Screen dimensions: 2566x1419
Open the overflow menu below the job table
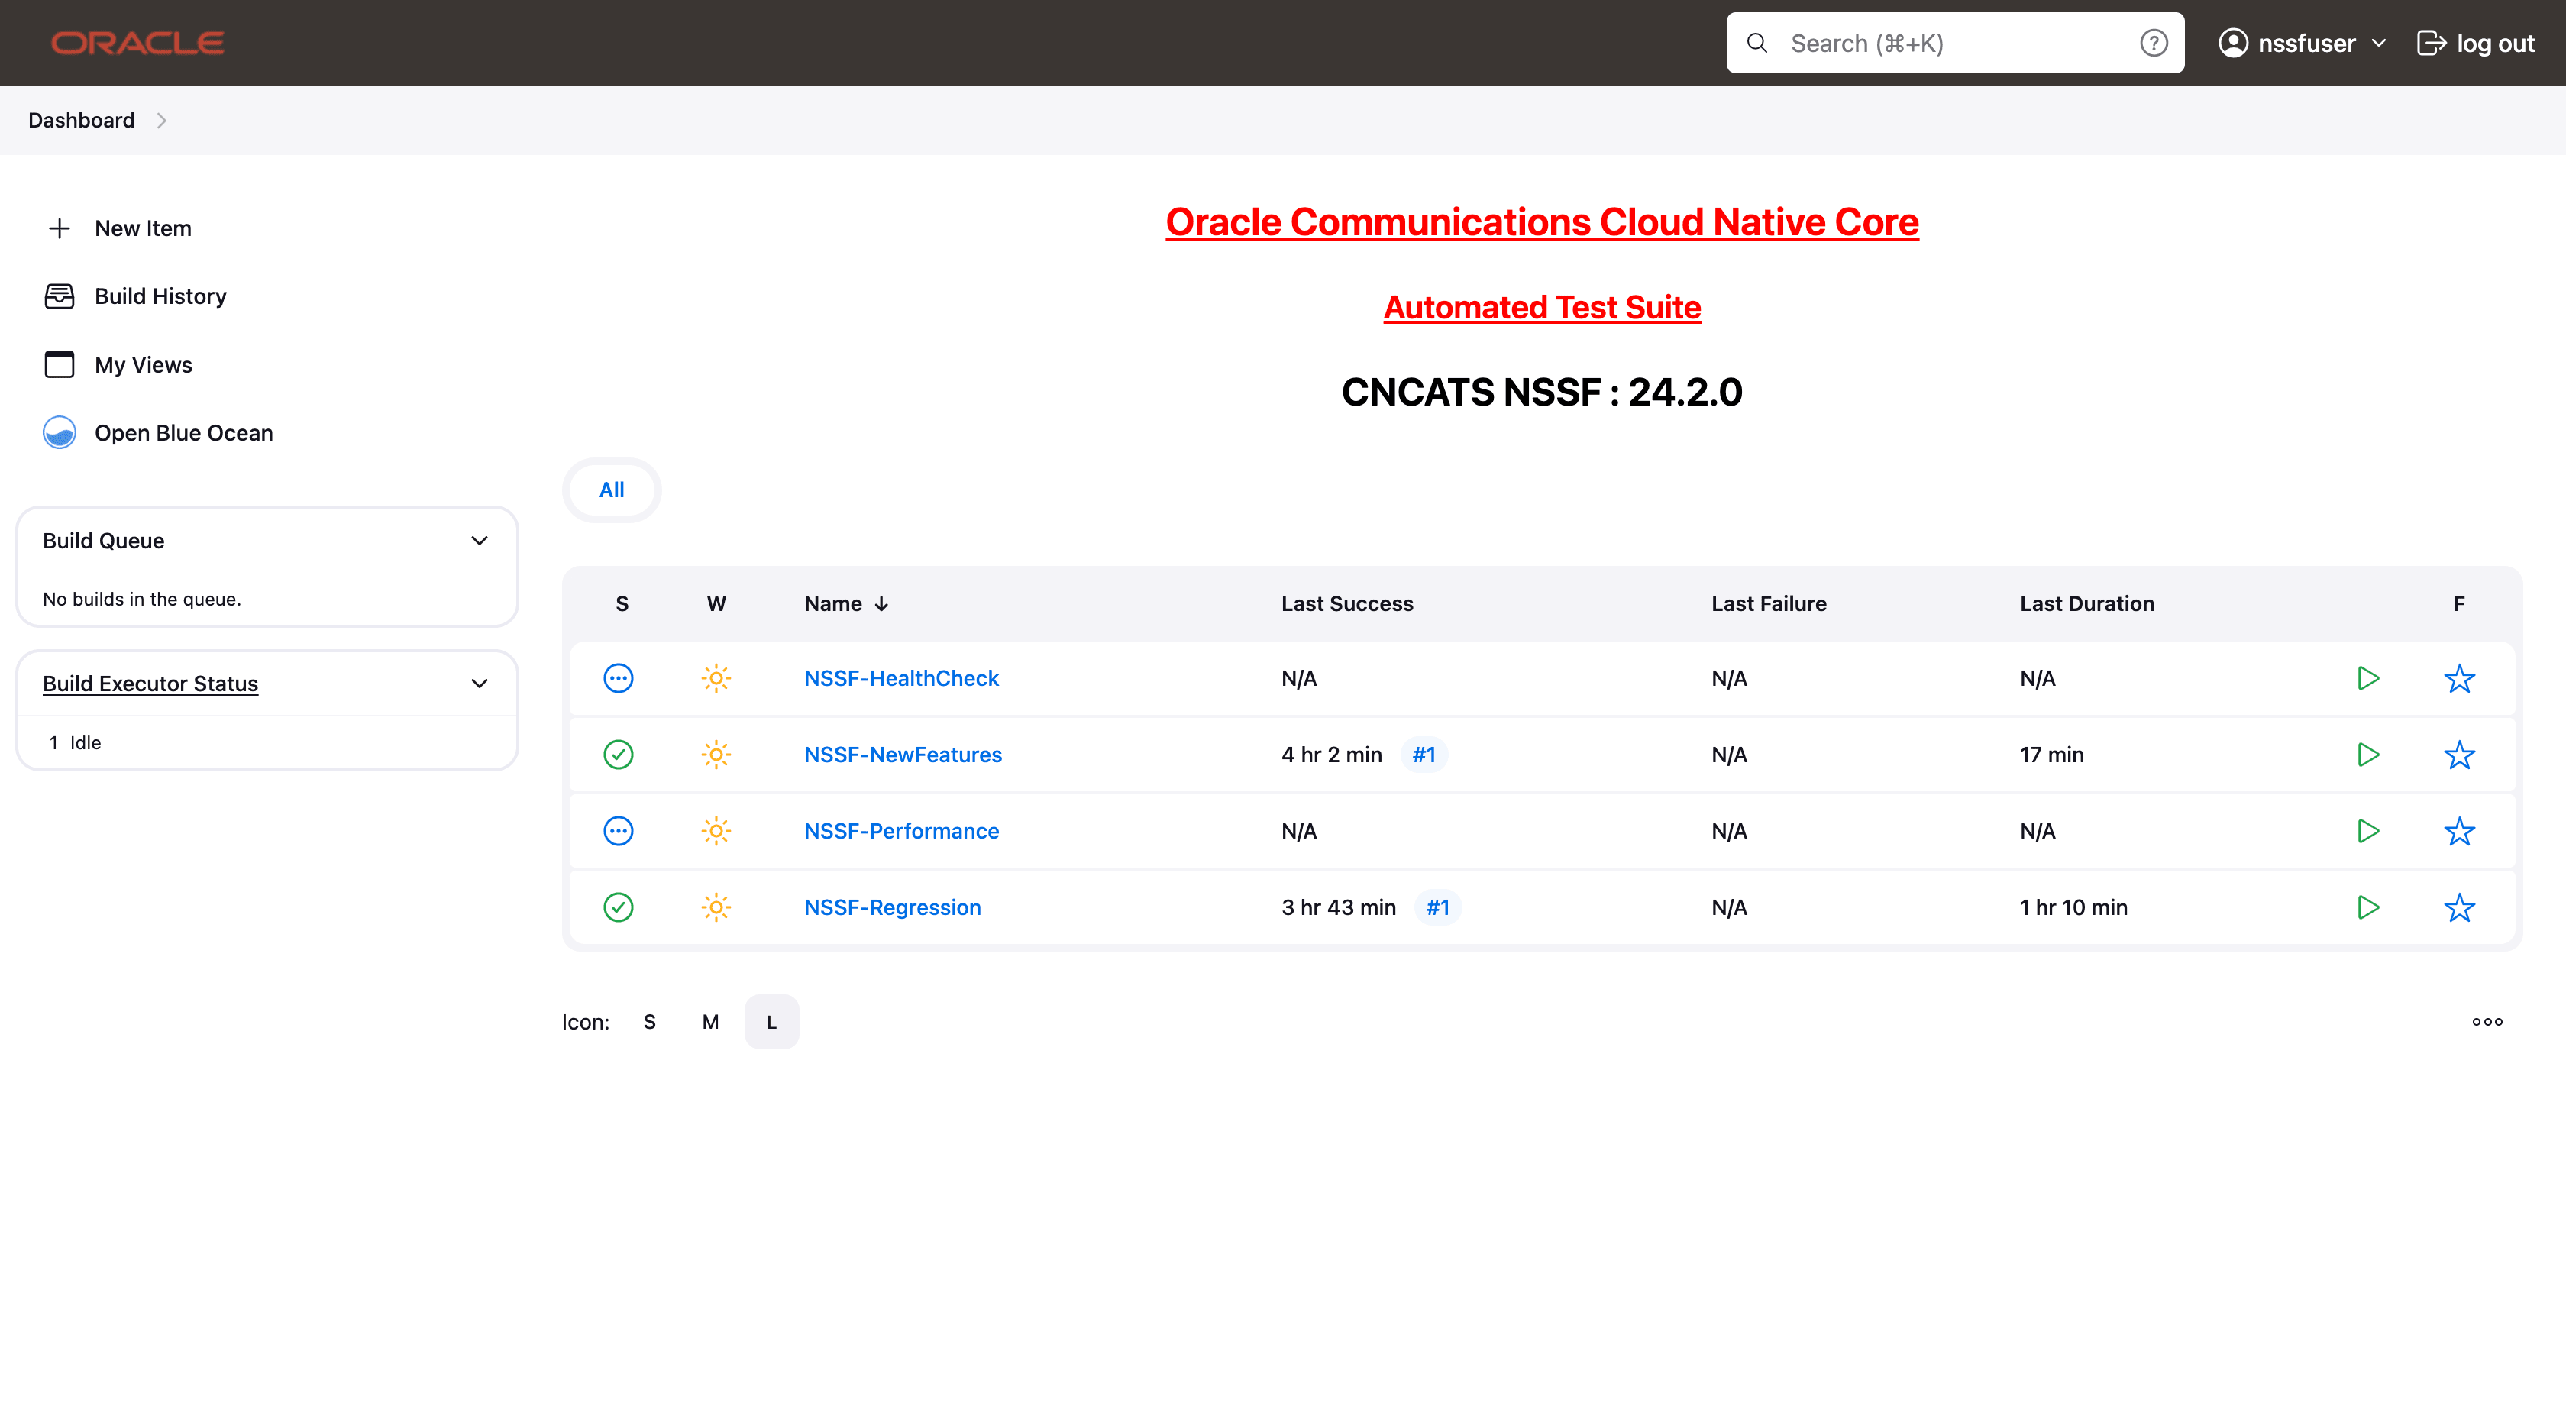(x=2488, y=1021)
